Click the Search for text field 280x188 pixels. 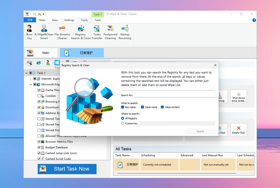point(175,95)
